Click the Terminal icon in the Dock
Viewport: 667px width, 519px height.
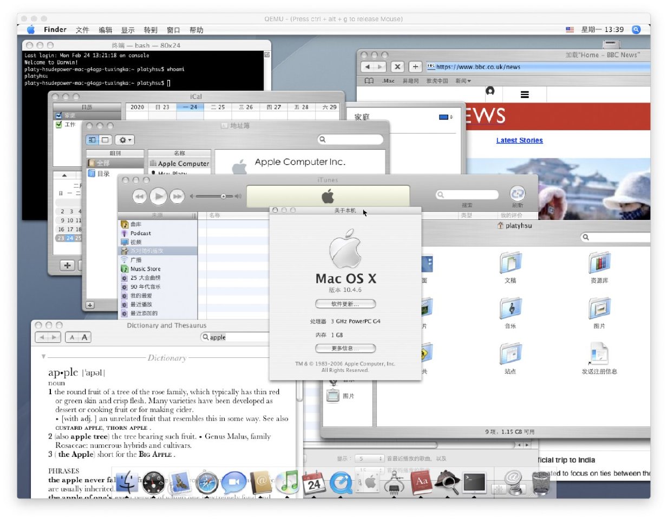tap(474, 482)
